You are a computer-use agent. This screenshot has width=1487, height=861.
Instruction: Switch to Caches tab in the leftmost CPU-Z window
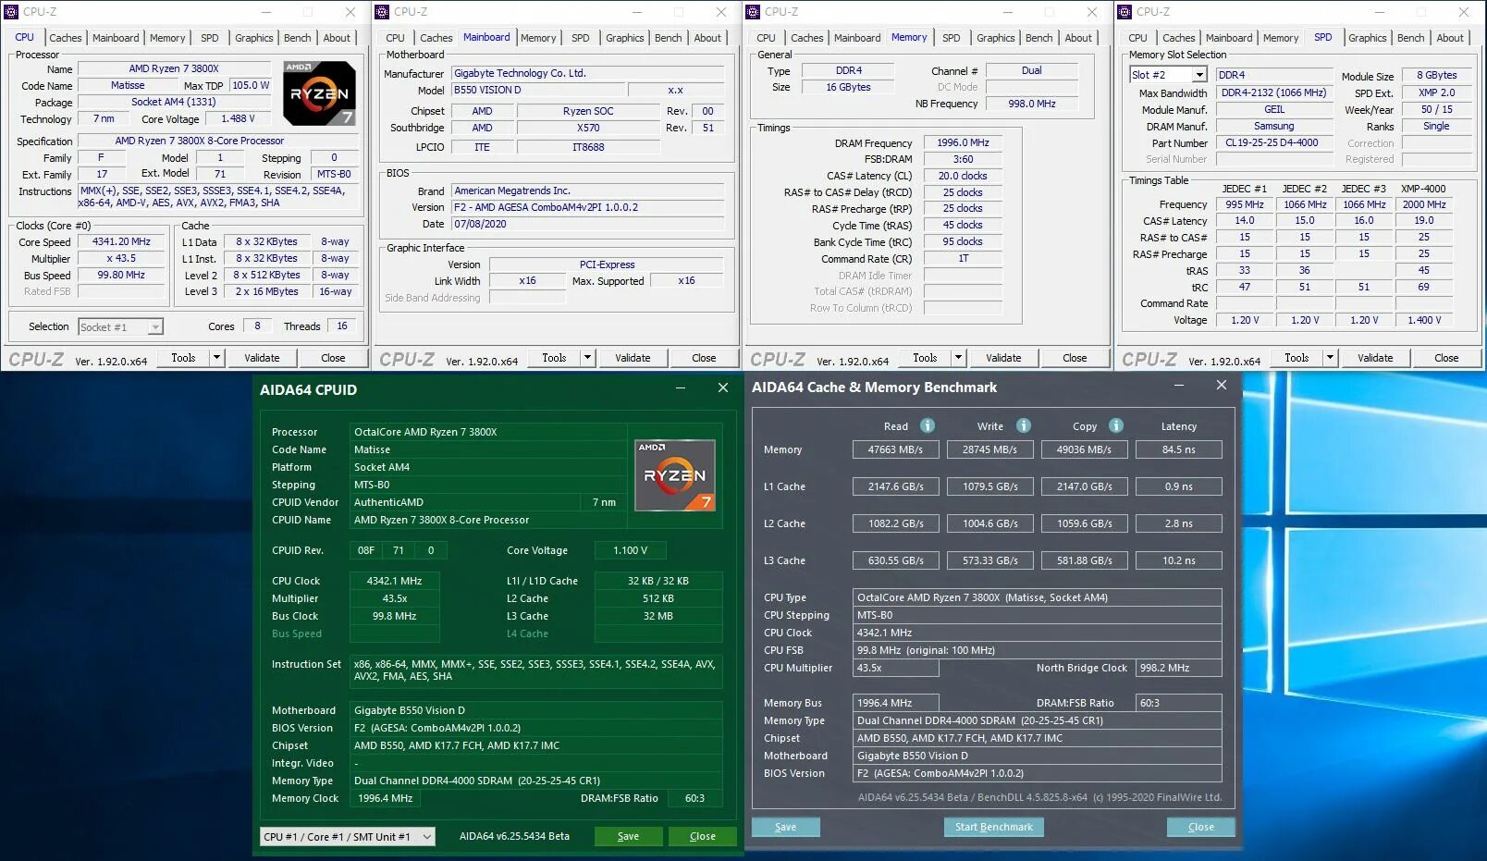[66, 38]
